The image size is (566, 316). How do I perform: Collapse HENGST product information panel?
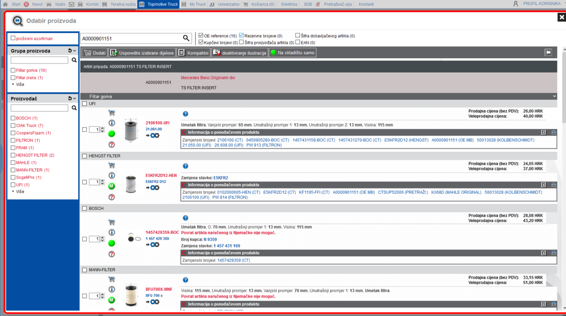pos(554,185)
